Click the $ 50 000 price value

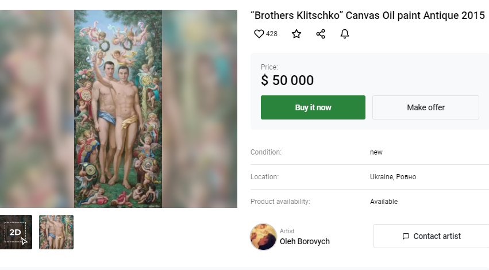coord(287,80)
